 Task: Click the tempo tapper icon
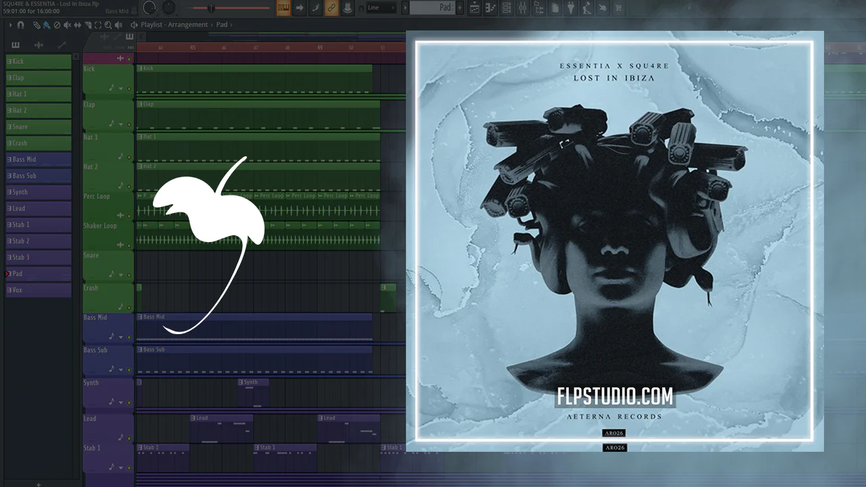pyautogui.click(x=586, y=8)
